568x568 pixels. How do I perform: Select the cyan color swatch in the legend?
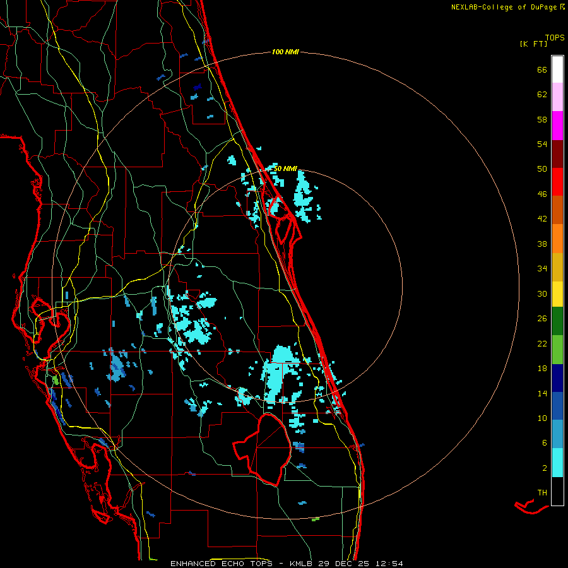pyautogui.click(x=557, y=463)
